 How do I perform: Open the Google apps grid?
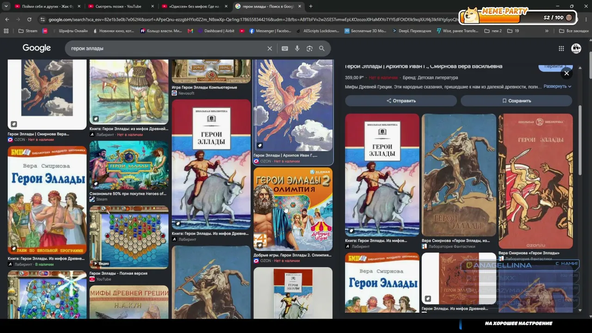(561, 49)
